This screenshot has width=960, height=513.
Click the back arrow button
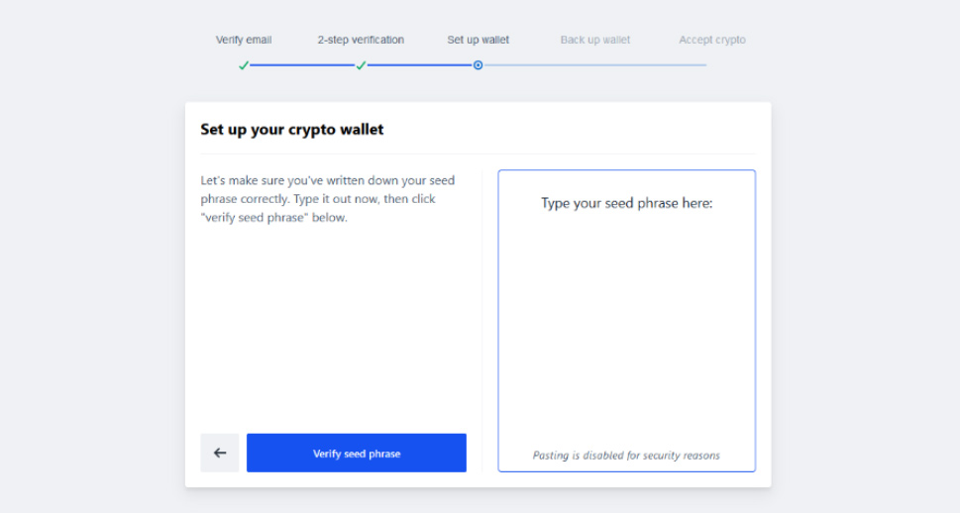pyautogui.click(x=219, y=453)
